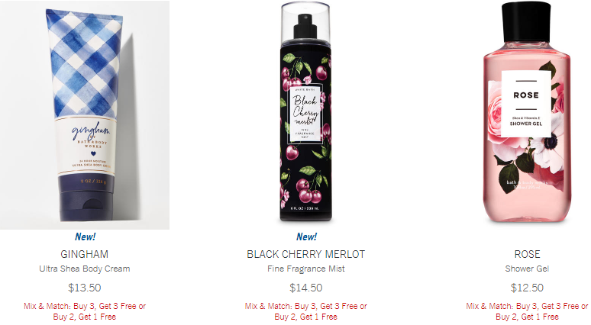Open the Mix & Match offer under Rose
The height and width of the screenshot is (325, 591).
coord(527,311)
